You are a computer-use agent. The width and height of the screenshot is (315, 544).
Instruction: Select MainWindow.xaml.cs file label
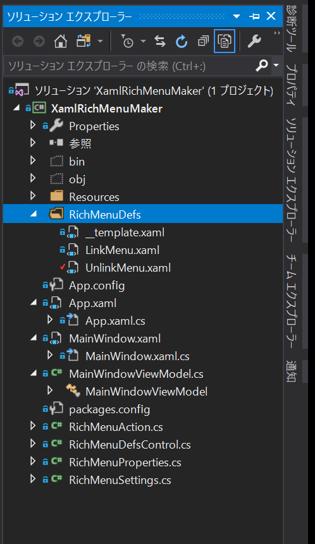(x=137, y=356)
